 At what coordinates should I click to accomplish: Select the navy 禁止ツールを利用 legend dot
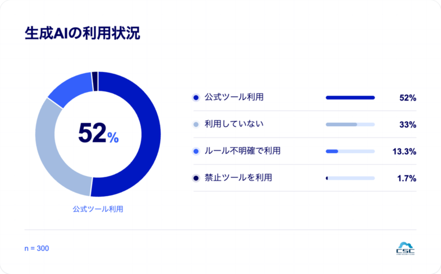196,178
